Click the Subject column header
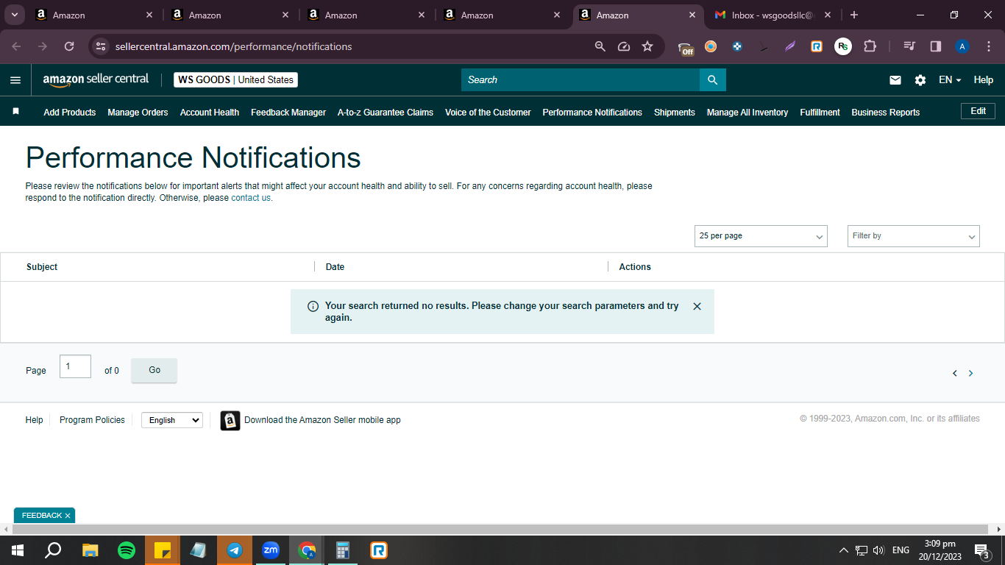 (x=42, y=267)
